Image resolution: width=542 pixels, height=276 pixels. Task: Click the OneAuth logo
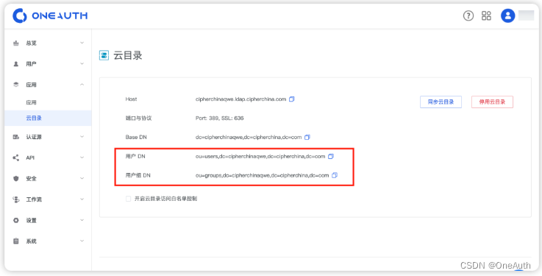point(50,15)
